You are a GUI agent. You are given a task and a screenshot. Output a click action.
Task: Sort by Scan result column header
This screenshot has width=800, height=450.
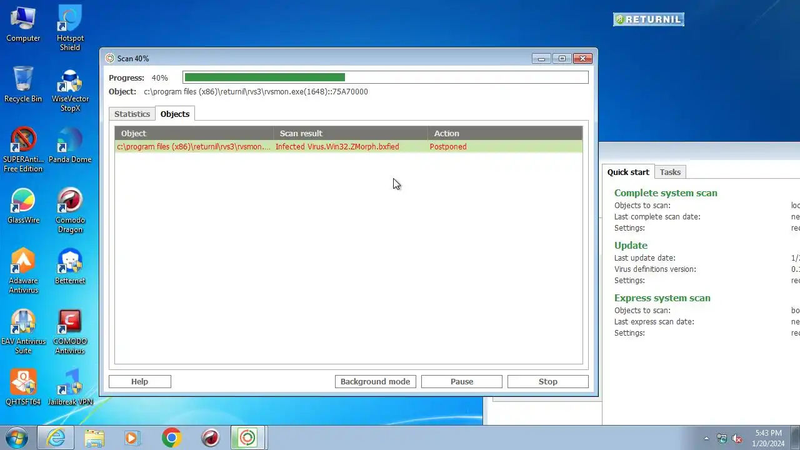351,133
